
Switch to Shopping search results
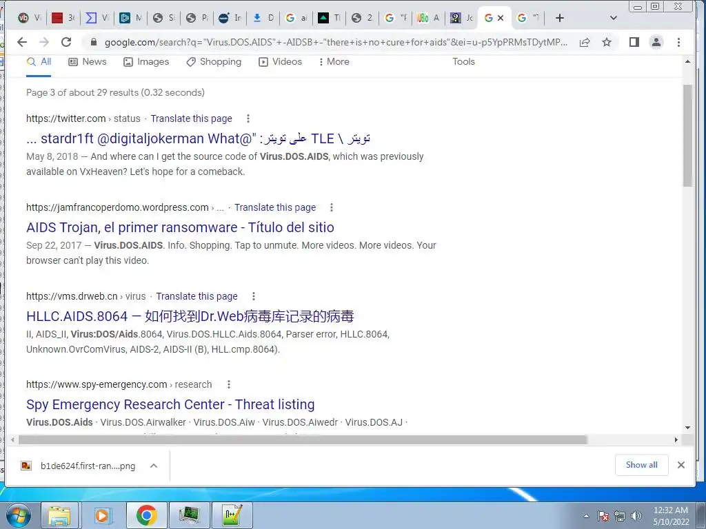[214, 61]
